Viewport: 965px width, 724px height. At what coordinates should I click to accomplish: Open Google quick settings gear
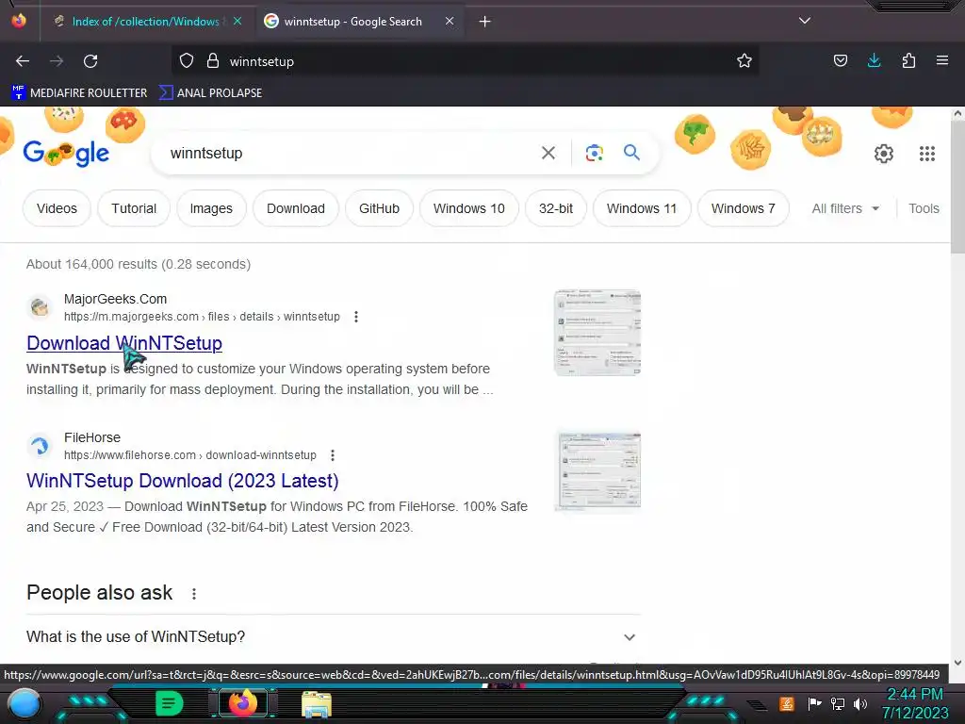884,154
